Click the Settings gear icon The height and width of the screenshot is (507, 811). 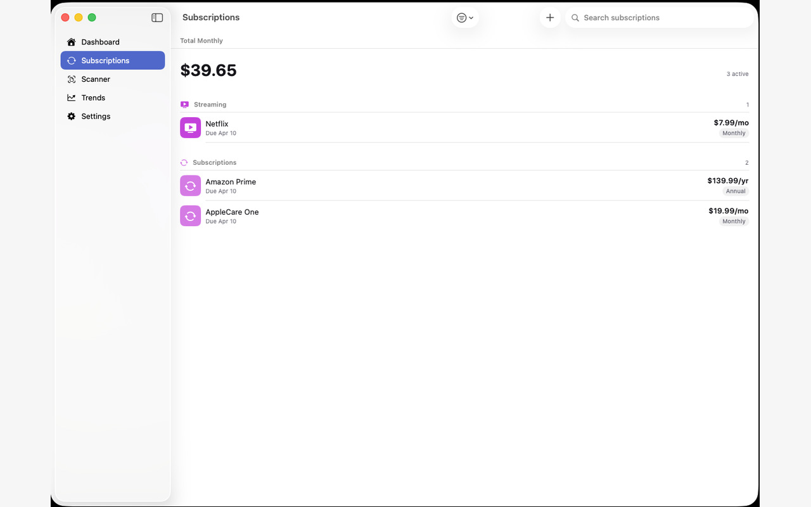72,116
